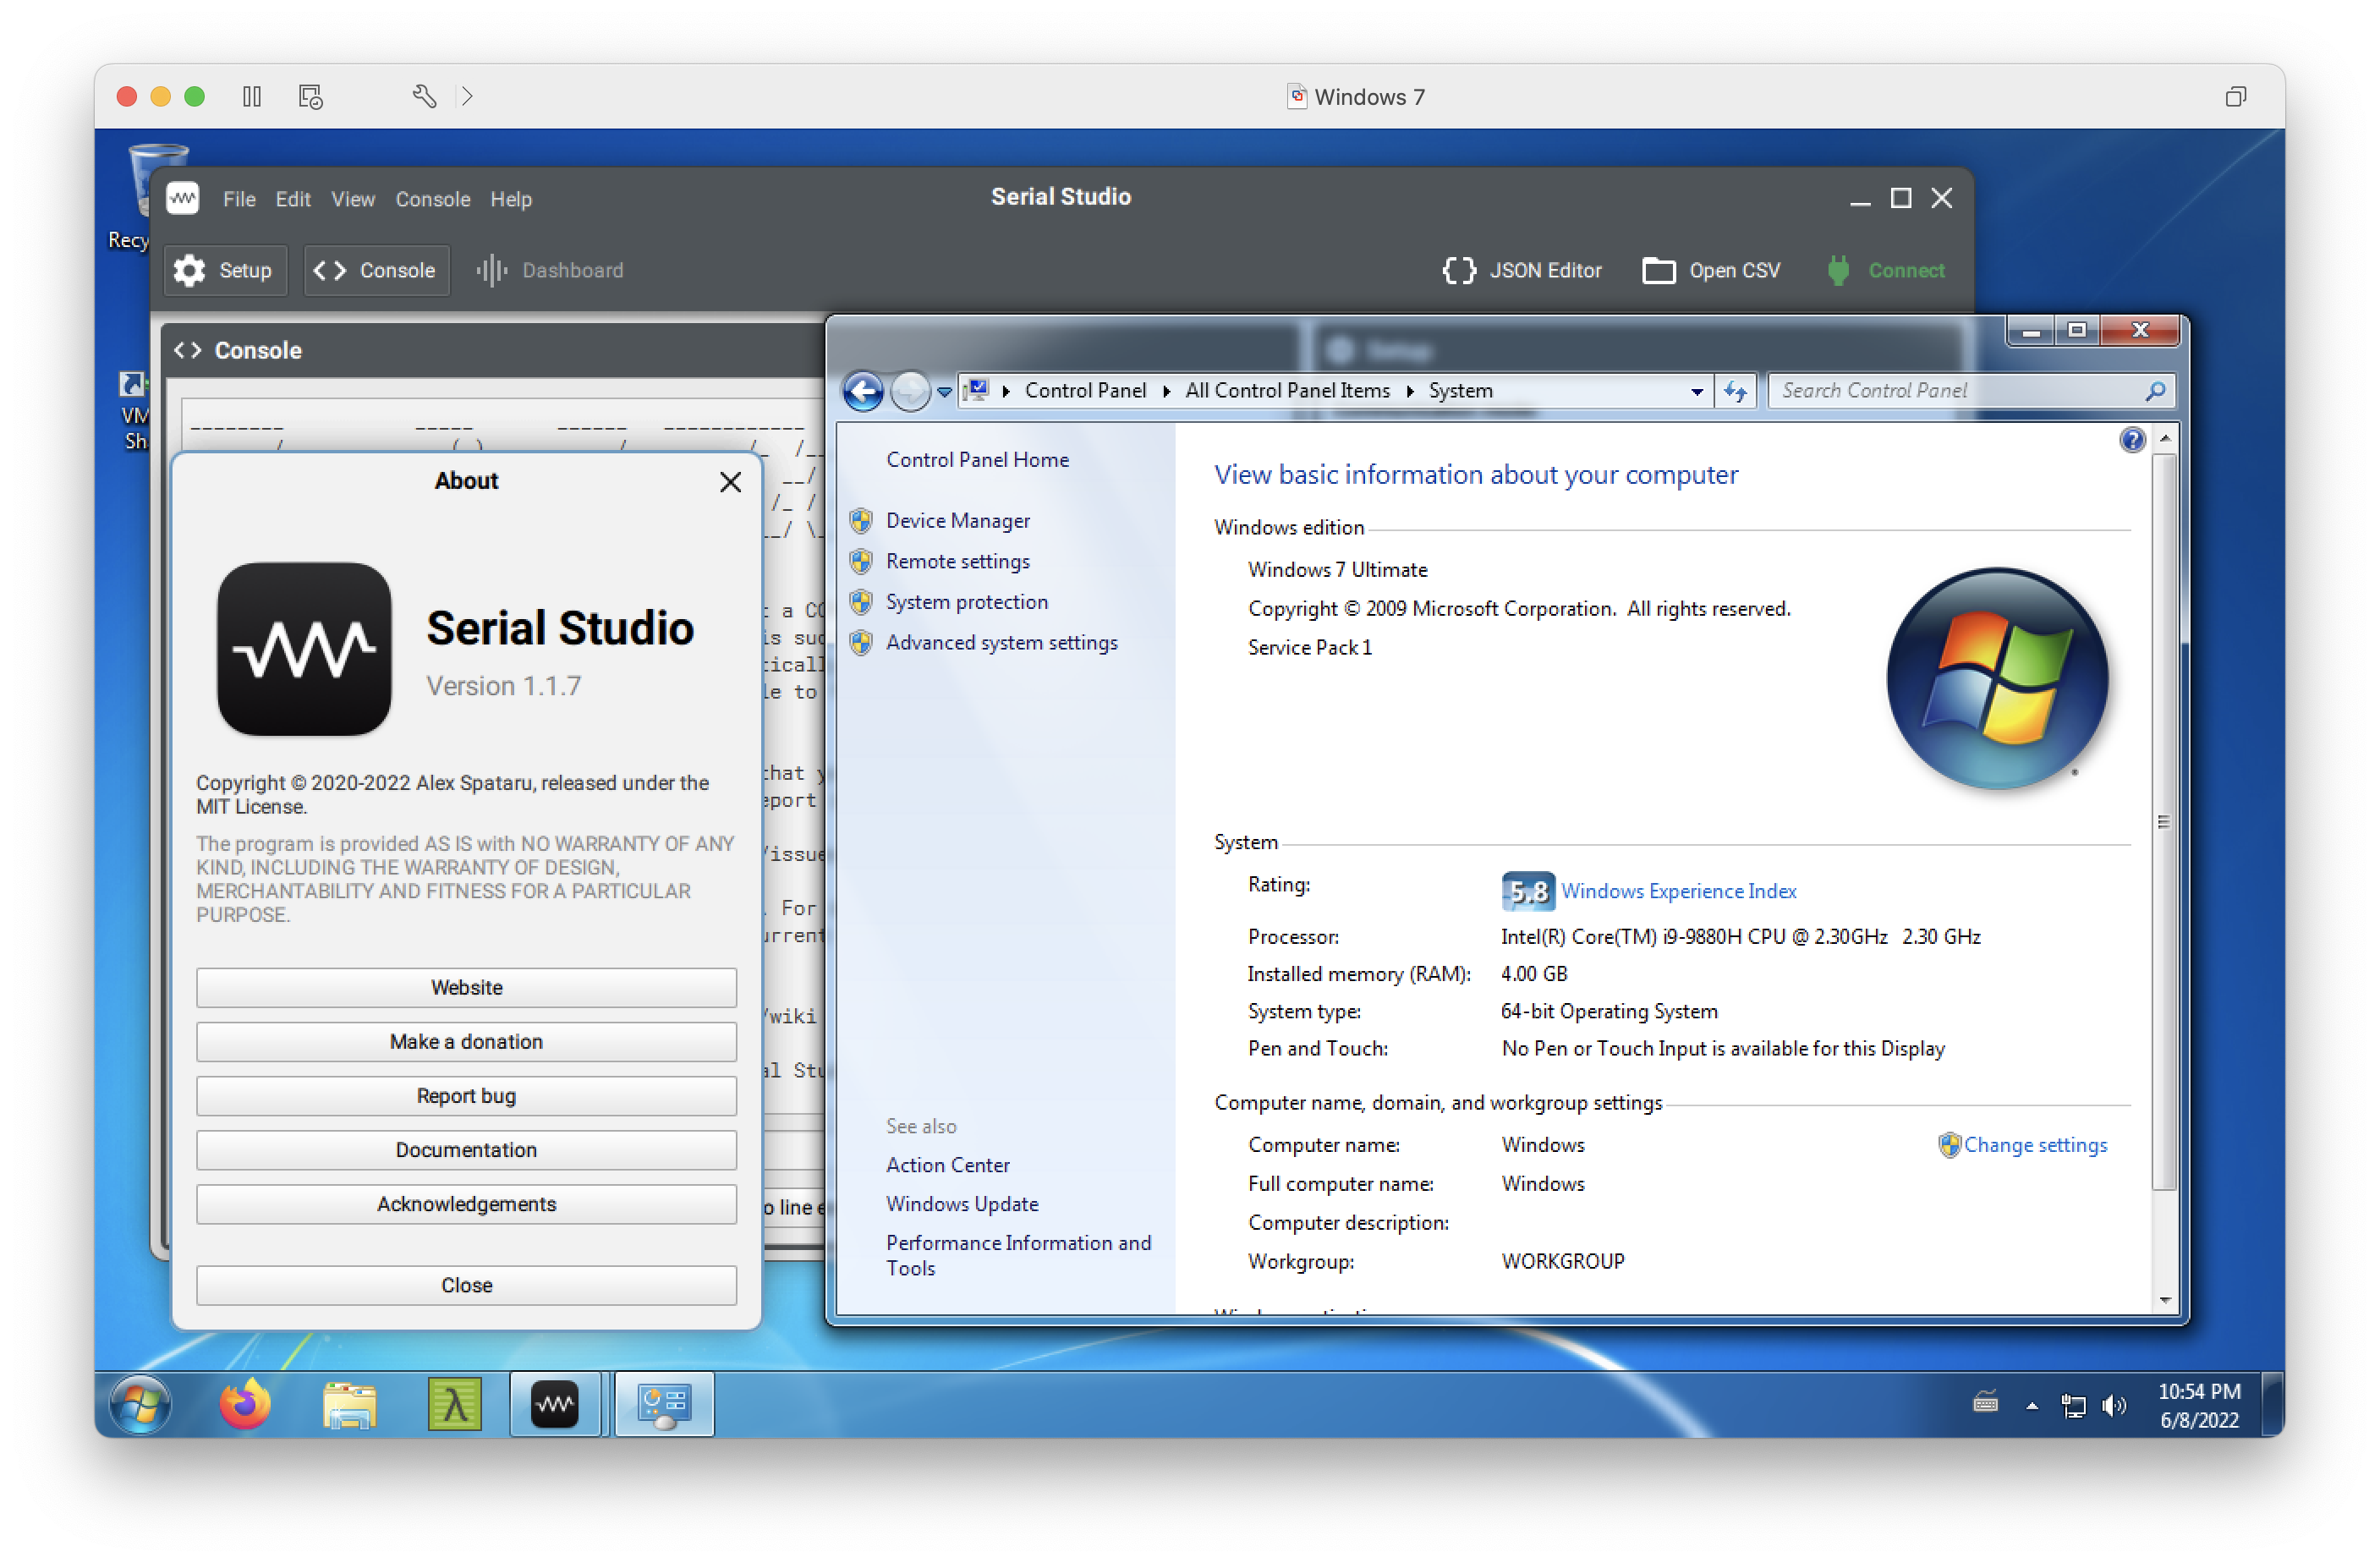Viewport: 2380px width, 1563px height.
Task: Open Remote settings link
Action: click(957, 561)
